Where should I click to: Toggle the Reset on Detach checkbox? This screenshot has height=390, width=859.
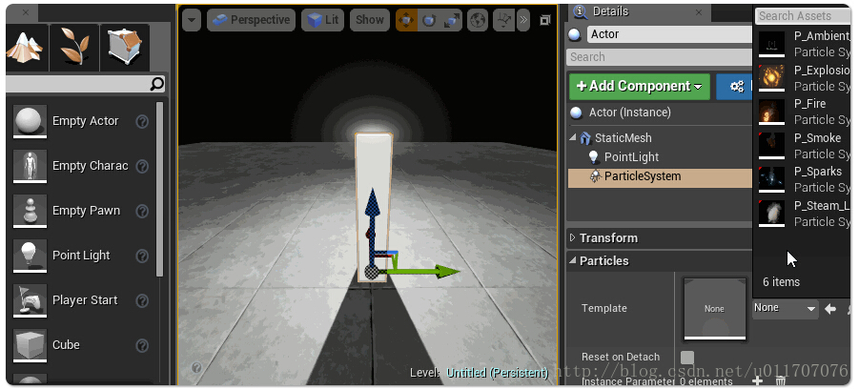pos(687,358)
